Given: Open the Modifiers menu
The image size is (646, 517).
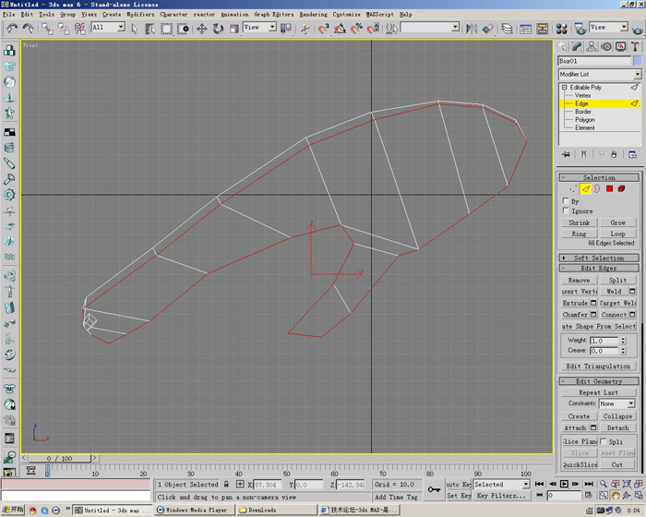Looking at the screenshot, I should 140,15.
